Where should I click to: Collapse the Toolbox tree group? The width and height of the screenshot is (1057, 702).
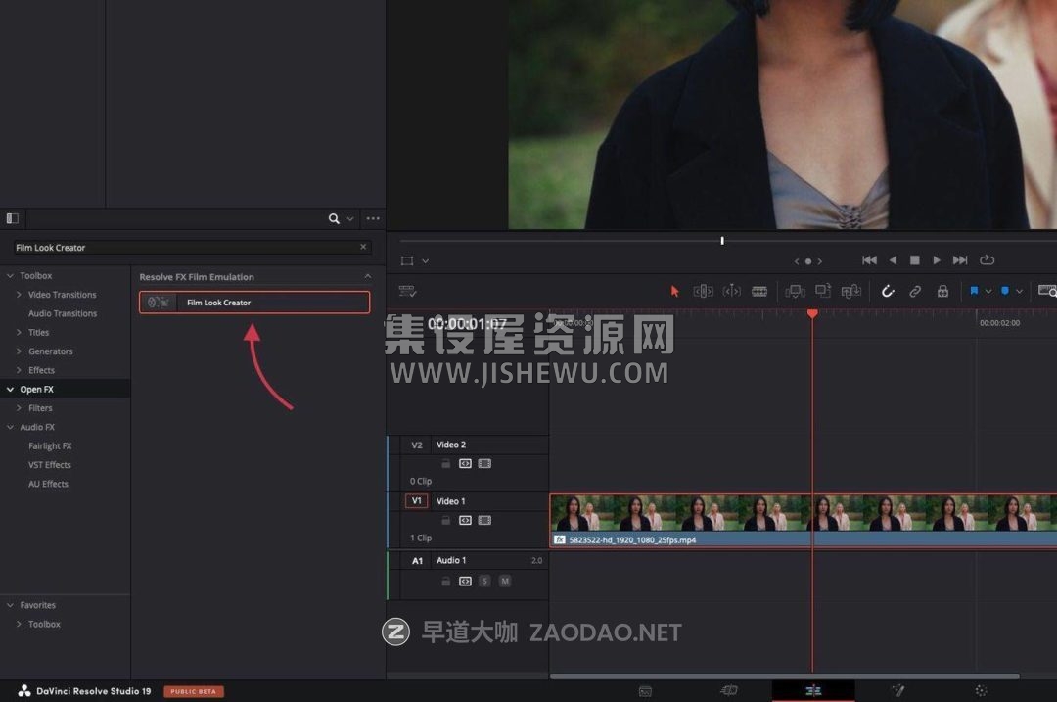[x=10, y=276]
